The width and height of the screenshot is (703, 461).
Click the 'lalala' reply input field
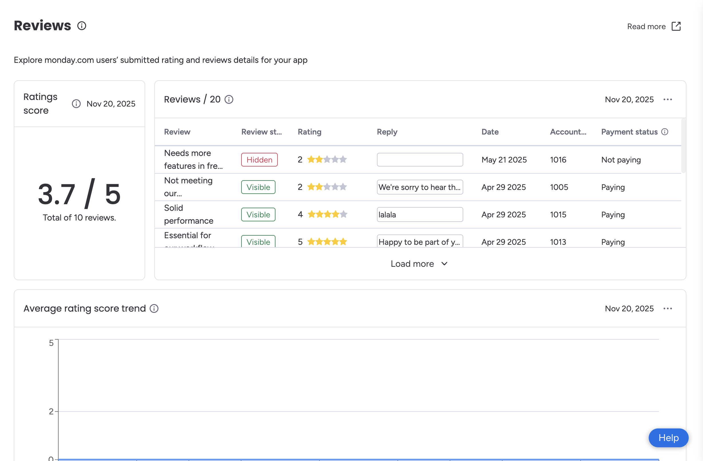(420, 215)
